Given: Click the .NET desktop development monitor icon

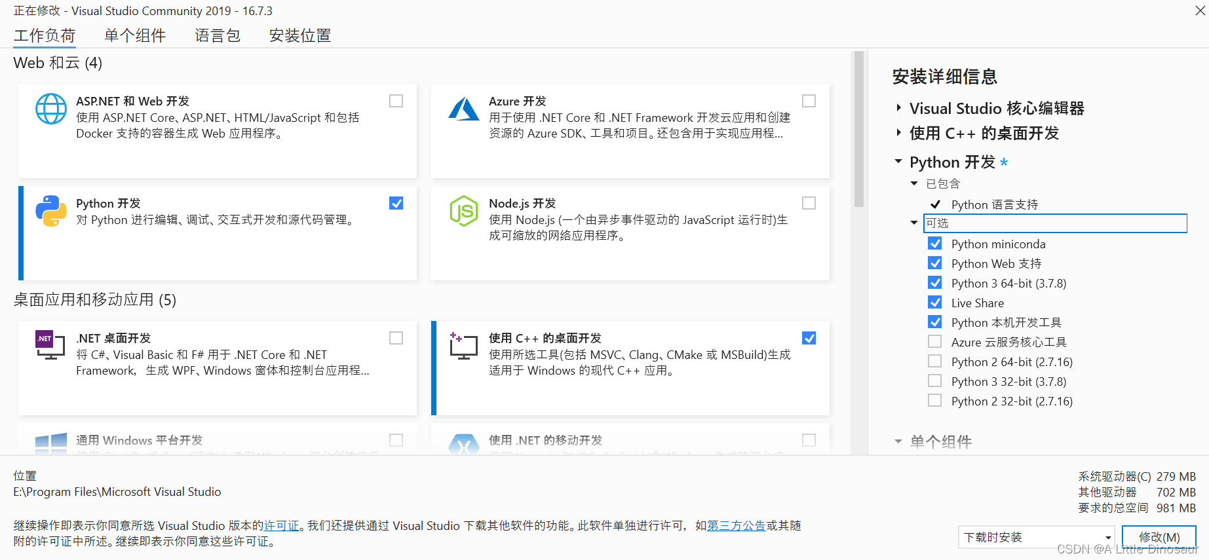Looking at the screenshot, I should point(50,345).
